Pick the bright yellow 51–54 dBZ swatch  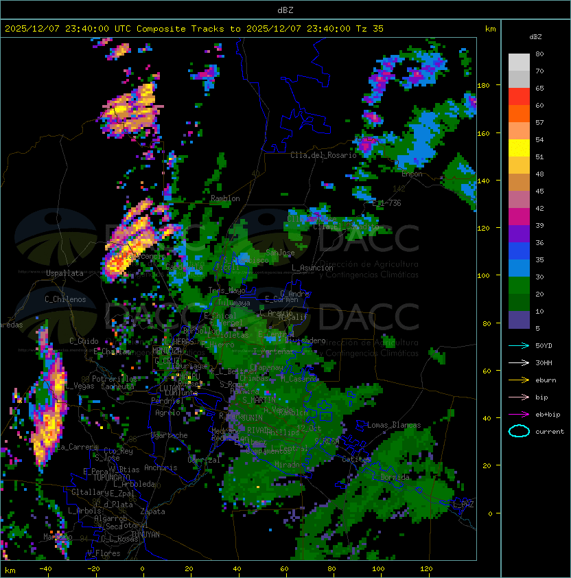pos(519,148)
